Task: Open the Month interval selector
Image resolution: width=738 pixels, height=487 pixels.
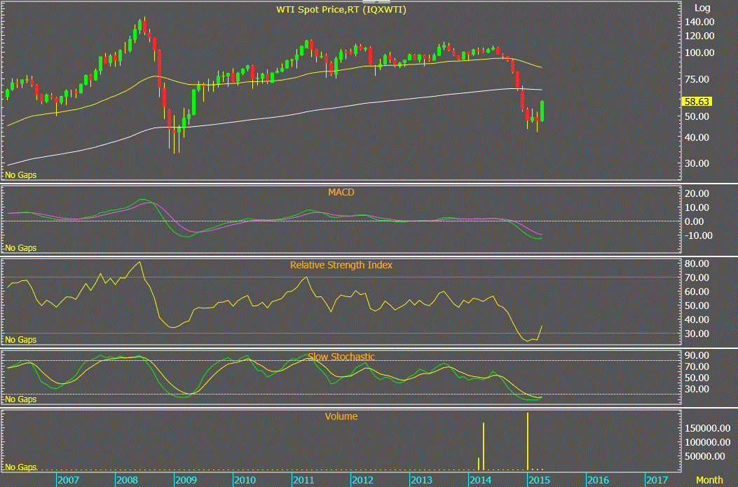Action: [709, 480]
